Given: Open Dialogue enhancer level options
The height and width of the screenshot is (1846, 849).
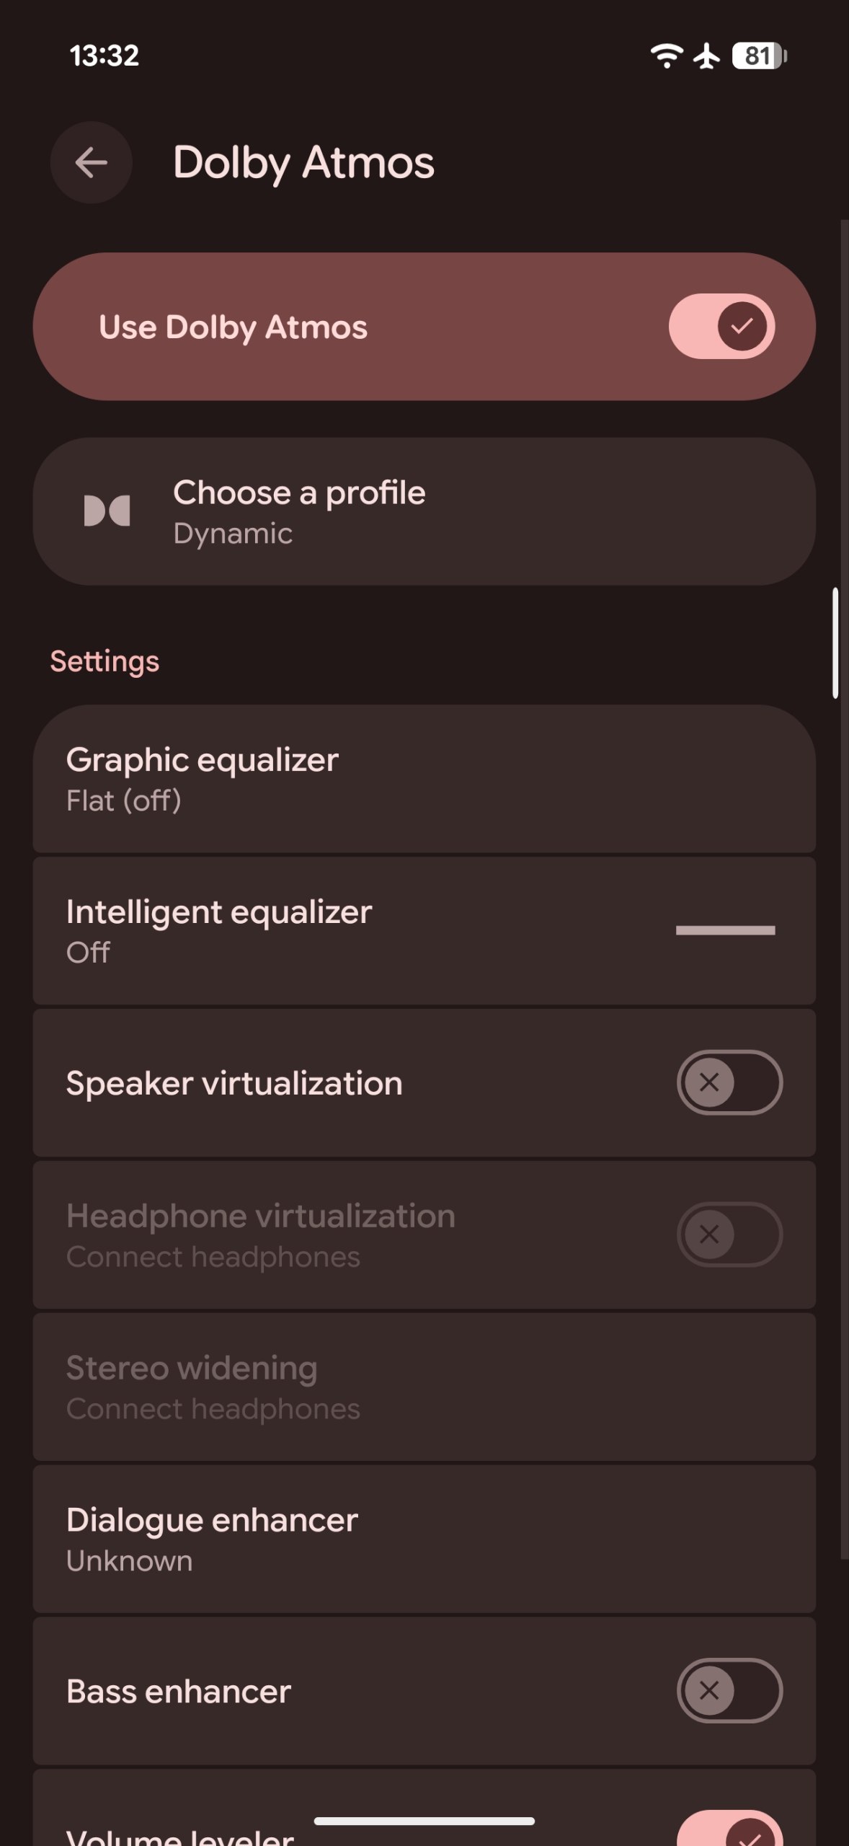Looking at the screenshot, I should (424, 1539).
